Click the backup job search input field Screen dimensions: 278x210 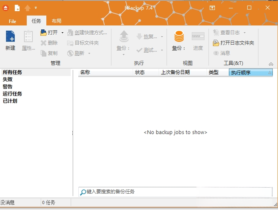point(175,192)
